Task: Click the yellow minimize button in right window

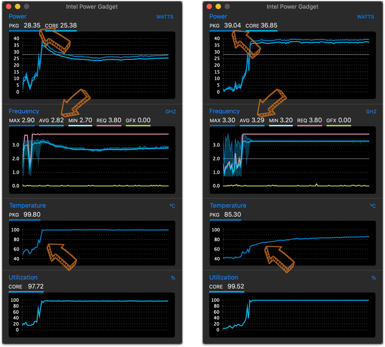Action: (x=218, y=7)
